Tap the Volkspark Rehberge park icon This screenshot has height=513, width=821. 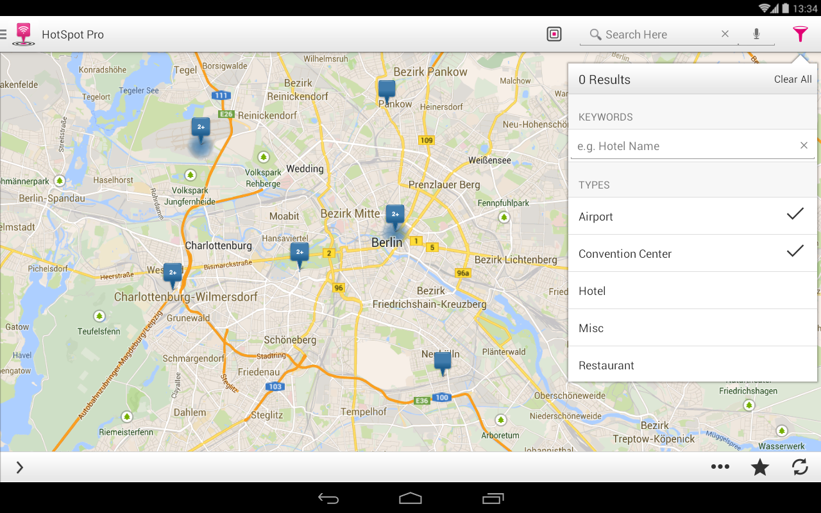tap(263, 157)
